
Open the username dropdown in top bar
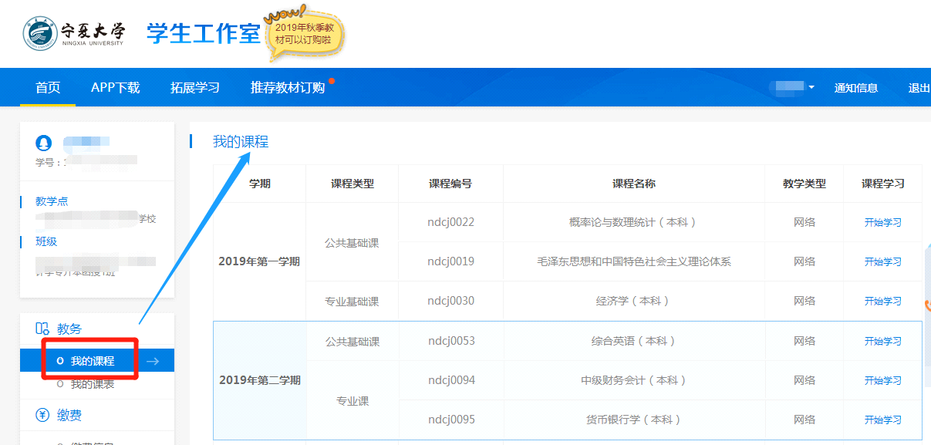pos(794,87)
